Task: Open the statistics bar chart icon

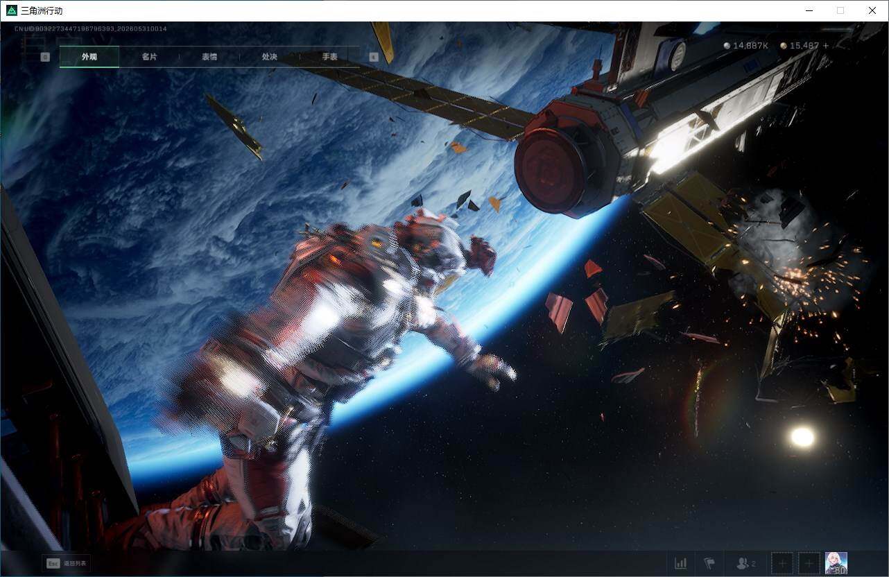Action: coord(681,563)
